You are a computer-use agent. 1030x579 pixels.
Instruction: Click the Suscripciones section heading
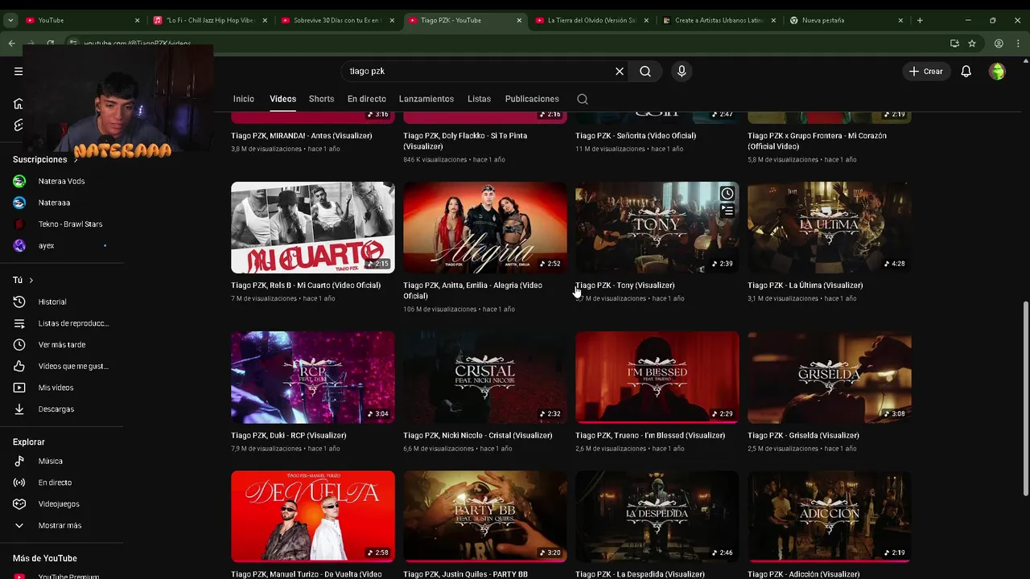39,160
